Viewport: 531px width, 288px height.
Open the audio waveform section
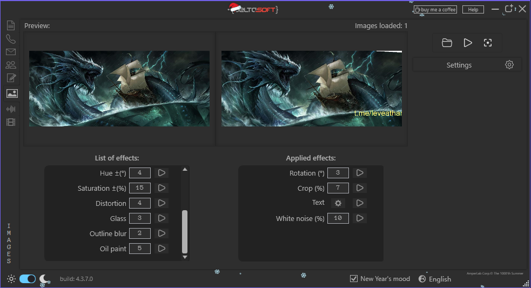tap(11, 109)
